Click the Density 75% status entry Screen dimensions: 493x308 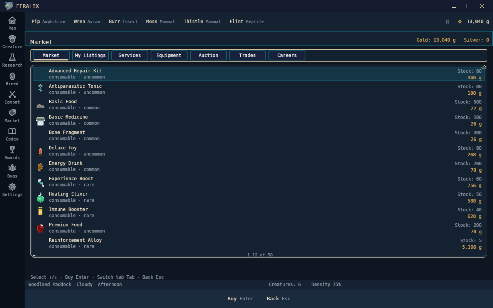326,285
